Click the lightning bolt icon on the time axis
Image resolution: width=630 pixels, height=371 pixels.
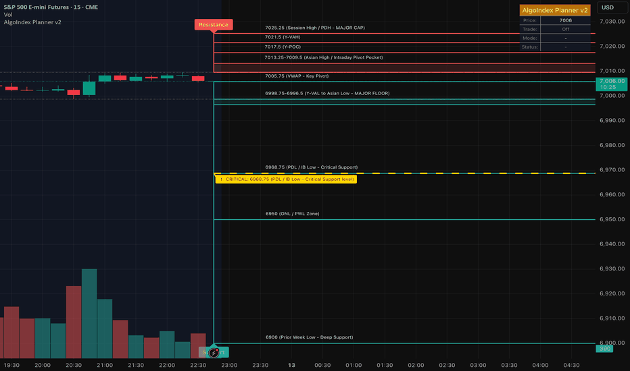pos(214,352)
